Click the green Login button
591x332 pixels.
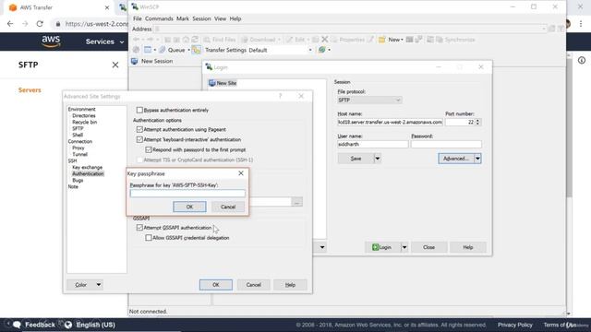click(x=382, y=247)
